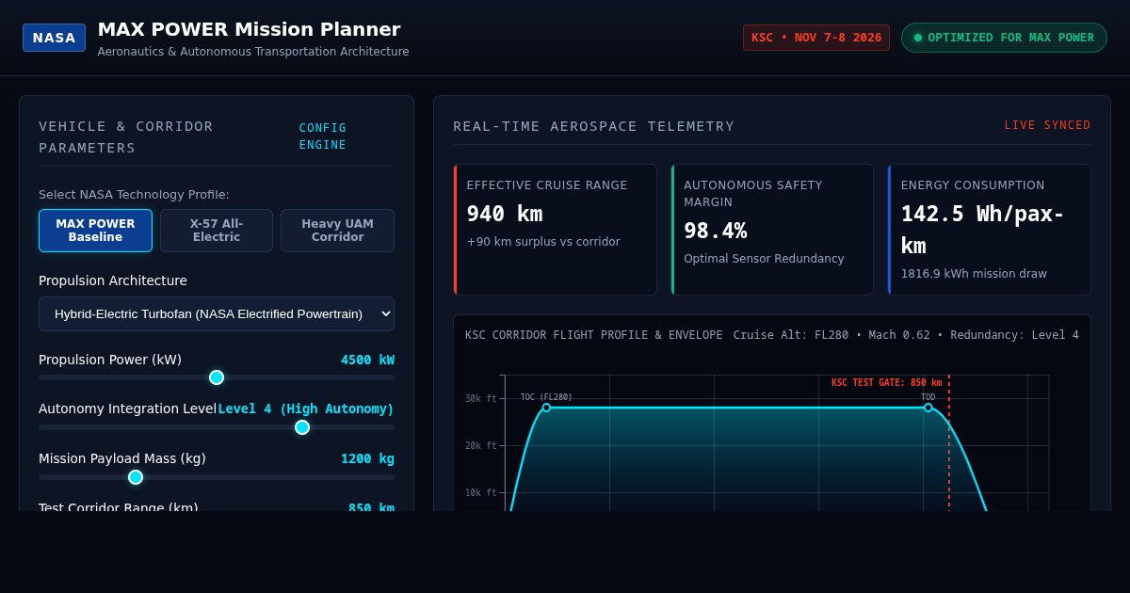Click the NASA logo badge
1130x593 pixels.
click(x=54, y=38)
